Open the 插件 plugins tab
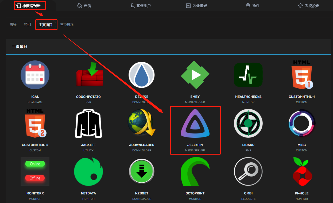This screenshot has width=333, height=203. [x=253, y=6]
